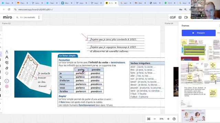The width and height of the screenshot is (220, 123).
Task: Click the 'prendre' column header cell
Action: click(x=96, y=70)
